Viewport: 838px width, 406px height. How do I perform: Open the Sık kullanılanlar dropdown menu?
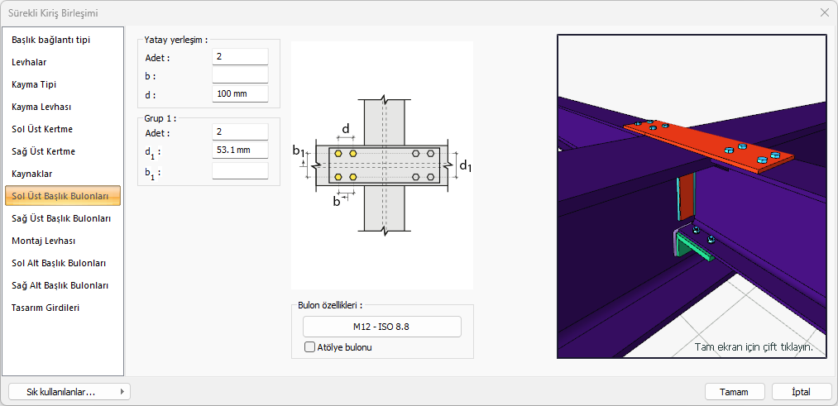[69, 392]
